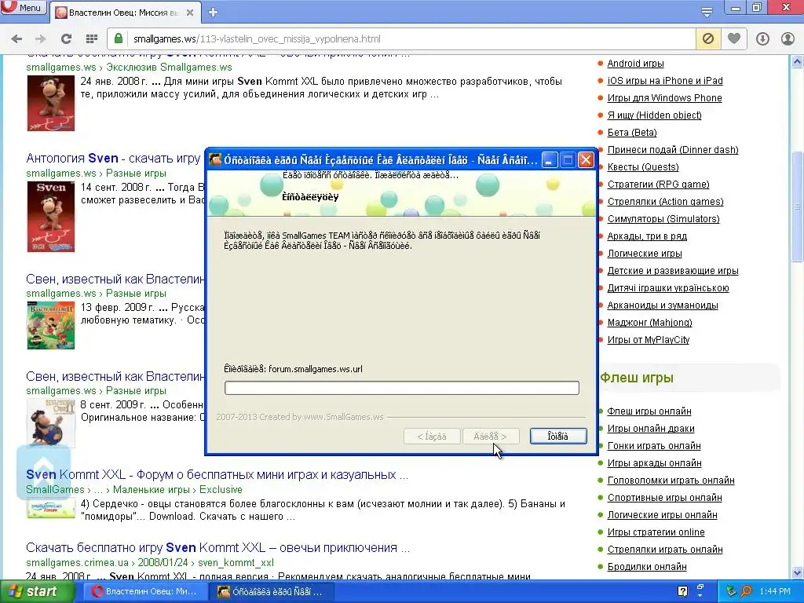Open the downloads icon

coord(762,39)
